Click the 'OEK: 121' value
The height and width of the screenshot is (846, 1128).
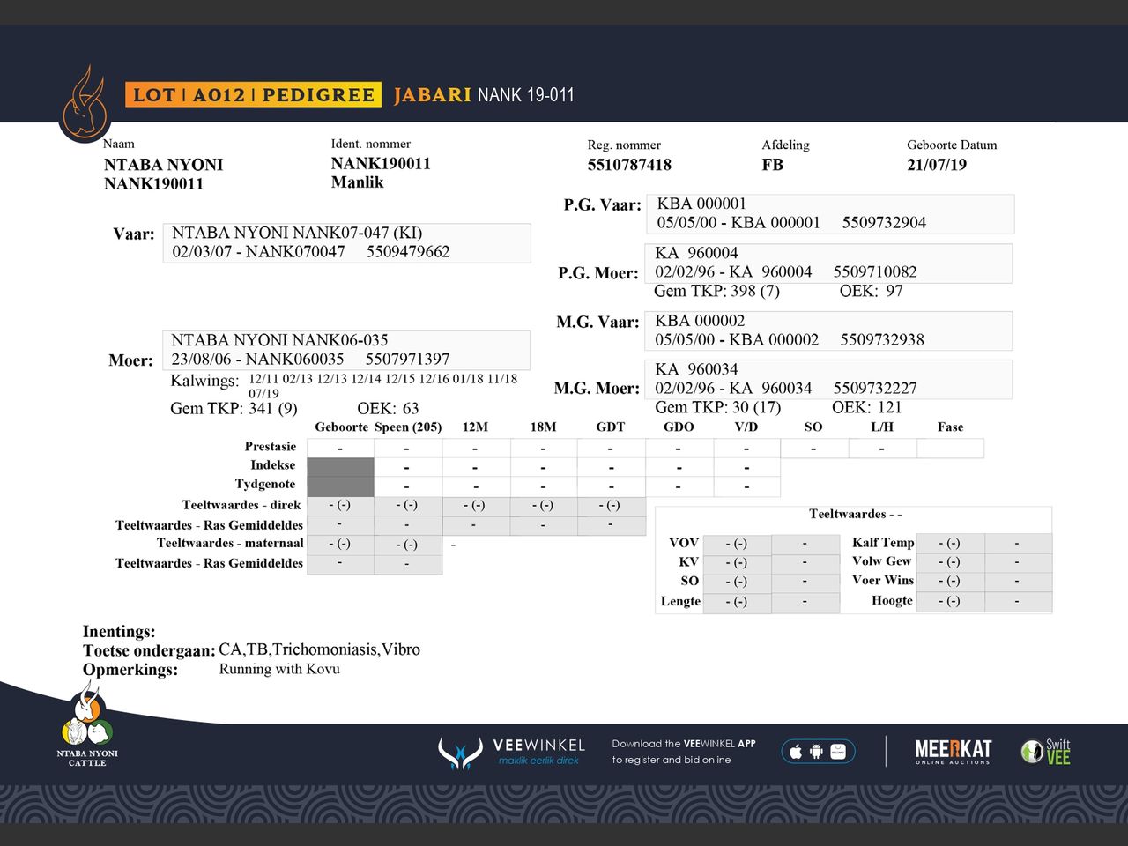[867, 407]
